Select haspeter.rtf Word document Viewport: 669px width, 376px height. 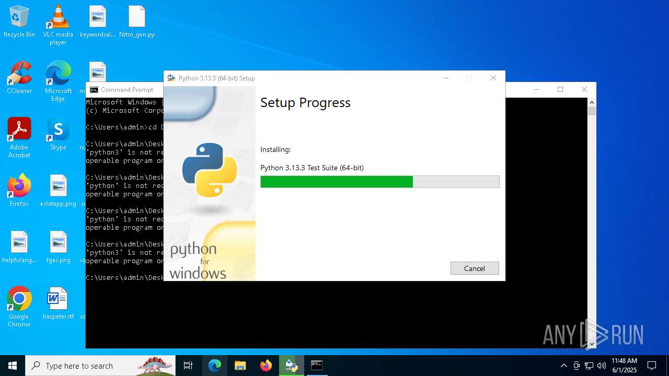[x=58, y=303]
